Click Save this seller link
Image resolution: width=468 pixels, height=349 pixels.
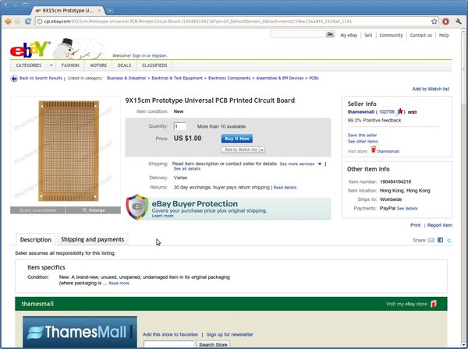362,135
